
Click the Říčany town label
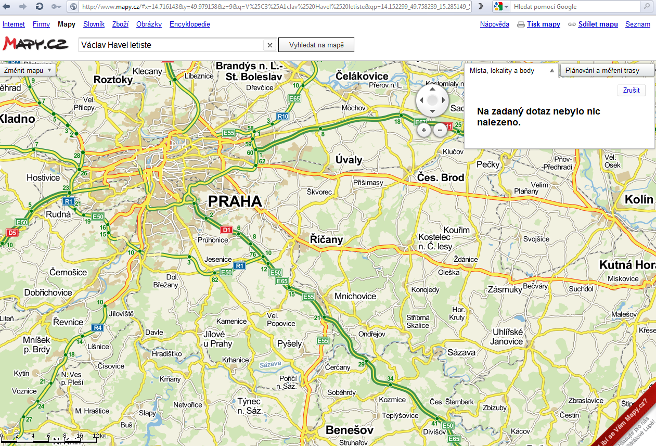click(327, 239)
